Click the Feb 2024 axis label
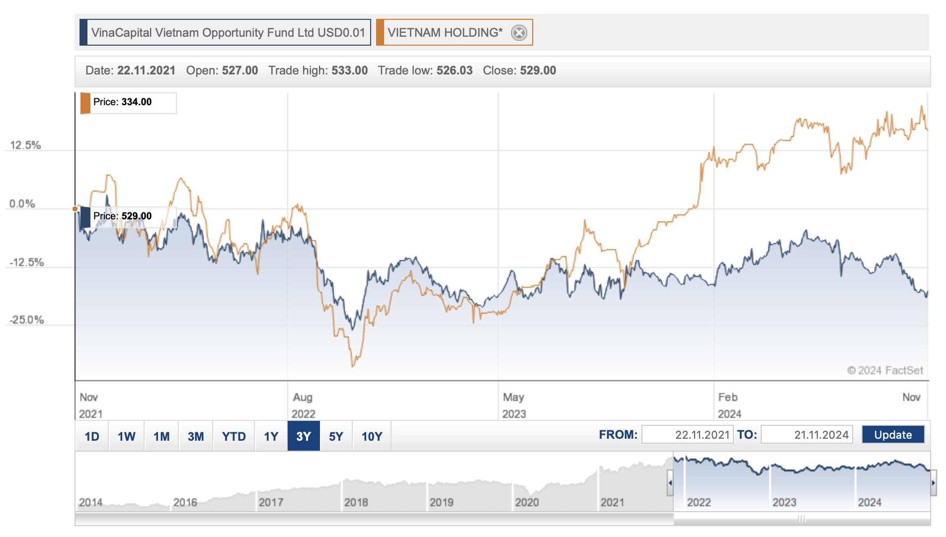The height and width of the screenshot is (537, 946). [x=729, y=405]
